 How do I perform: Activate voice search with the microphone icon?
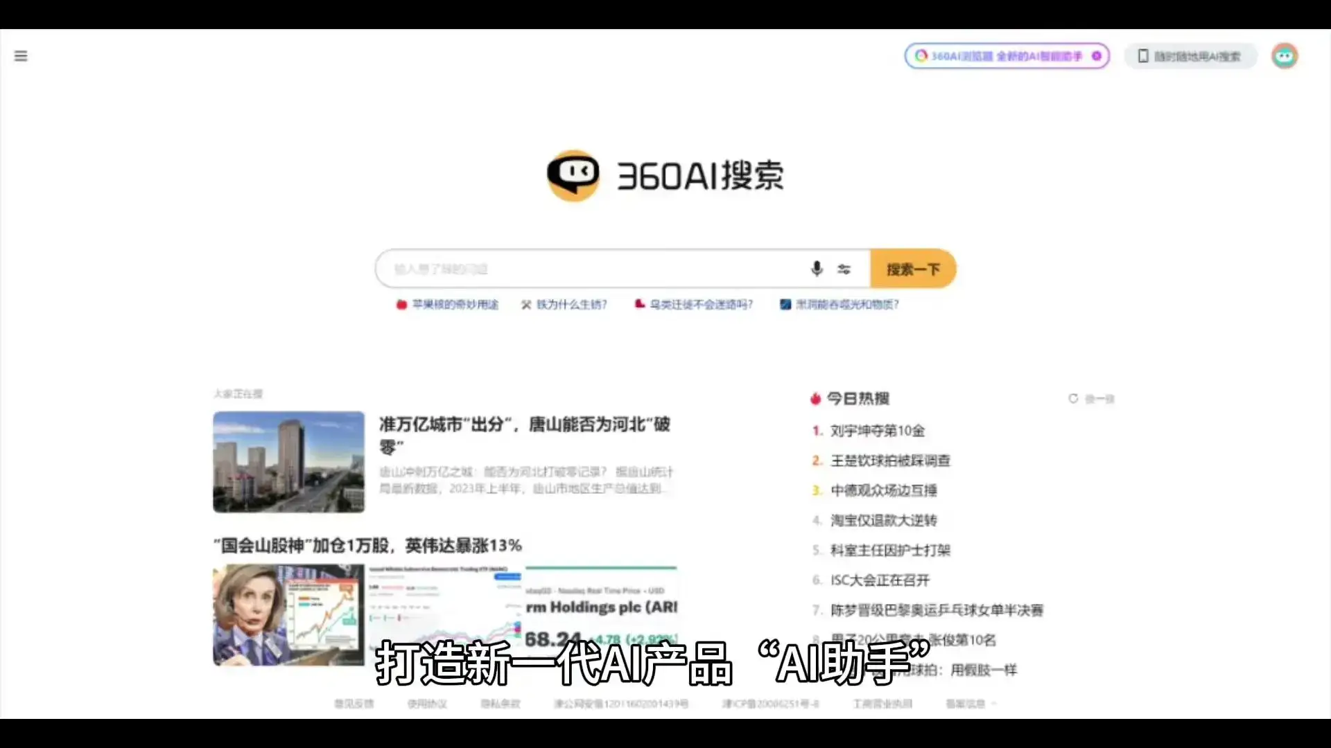point(817,269)
